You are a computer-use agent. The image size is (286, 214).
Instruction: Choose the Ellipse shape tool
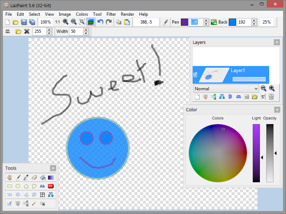(x=18, y=186)
